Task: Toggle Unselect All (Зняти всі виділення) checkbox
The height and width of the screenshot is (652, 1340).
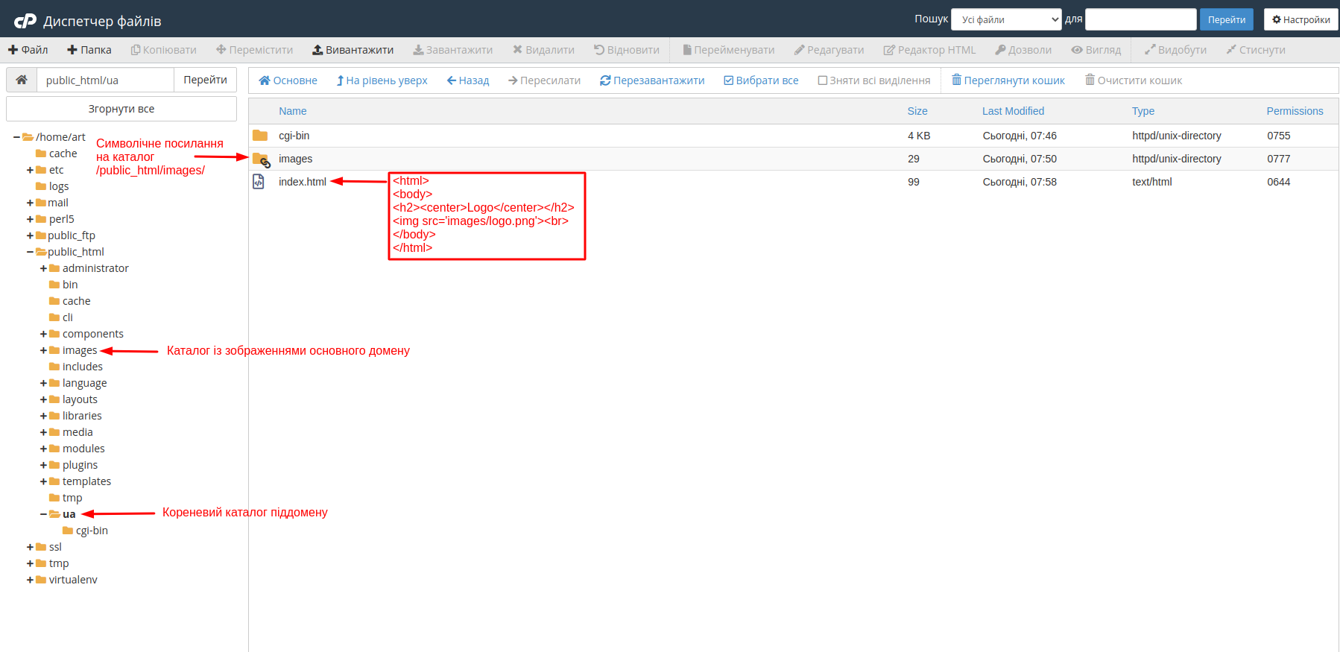Action: [x=823, y=80]
